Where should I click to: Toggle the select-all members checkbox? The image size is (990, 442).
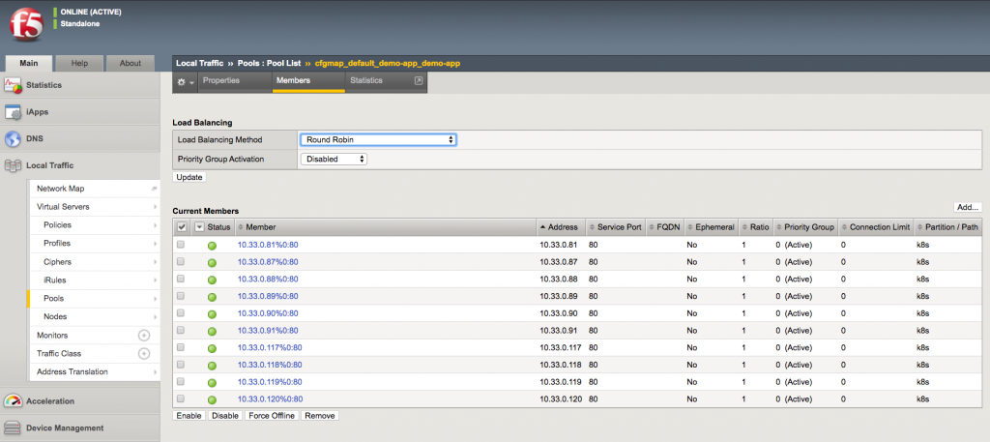[182, 227]
